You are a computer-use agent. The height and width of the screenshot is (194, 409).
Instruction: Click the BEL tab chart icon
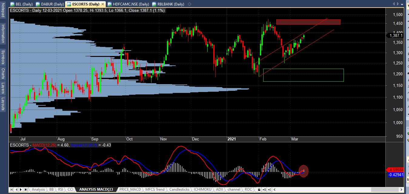coord(12,4)
